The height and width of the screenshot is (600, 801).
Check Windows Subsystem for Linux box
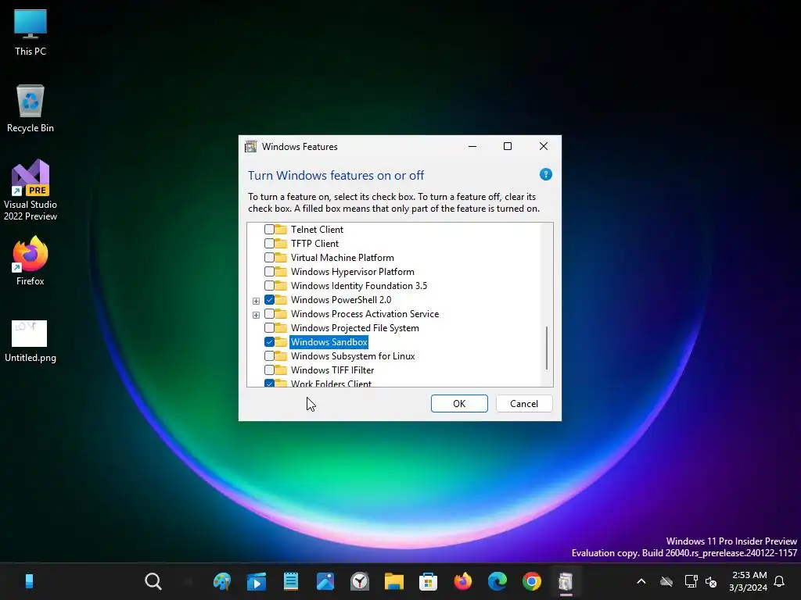pyautogui.click(x=269, y=356)
